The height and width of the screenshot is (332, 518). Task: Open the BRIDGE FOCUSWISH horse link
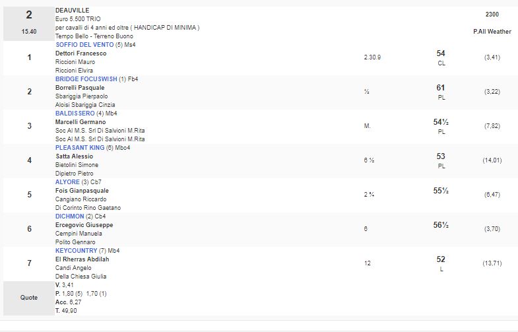pyautogui.click(x=85, y=79)
